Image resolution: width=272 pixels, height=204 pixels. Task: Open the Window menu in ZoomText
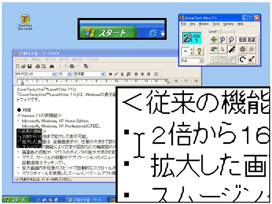pos(204,24)
